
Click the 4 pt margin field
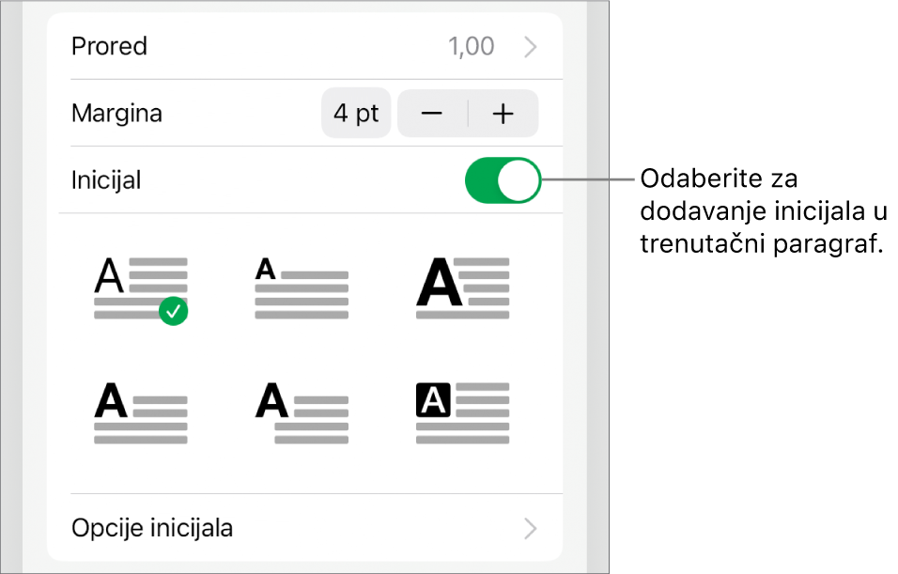[x=356, y=114]
